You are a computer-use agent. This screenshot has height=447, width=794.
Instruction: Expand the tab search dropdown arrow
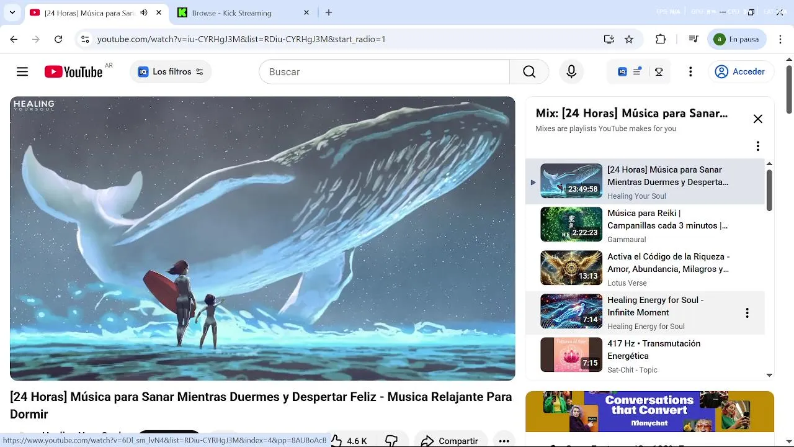pyautogui.click(x=12, y=12)
